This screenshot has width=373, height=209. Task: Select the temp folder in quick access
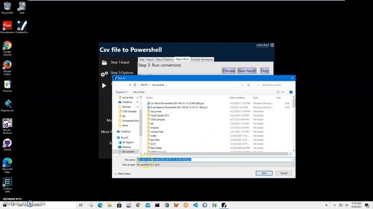click(x=125, y=125)
